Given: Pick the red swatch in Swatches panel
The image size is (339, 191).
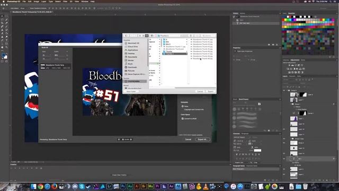Looking at the screenshot, I should pos(283,20).
